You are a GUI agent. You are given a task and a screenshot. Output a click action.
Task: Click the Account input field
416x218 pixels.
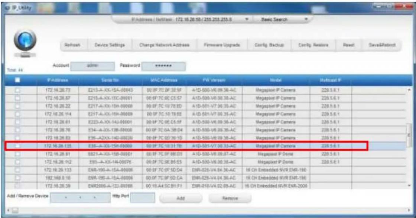point(92,66)
